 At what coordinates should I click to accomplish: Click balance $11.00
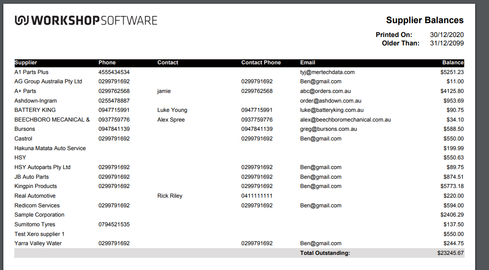[455, 81]
